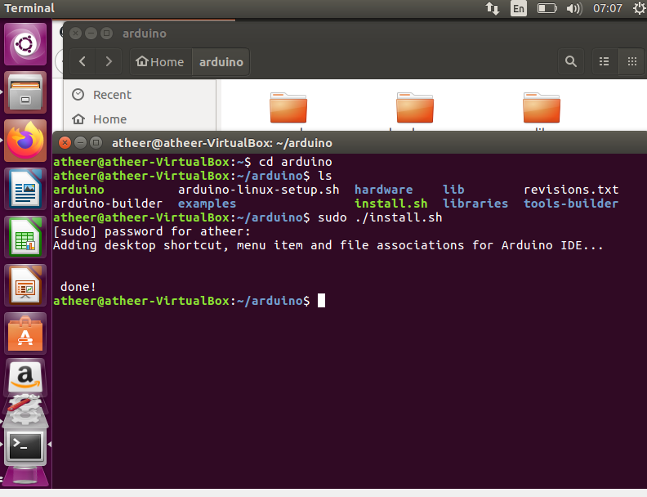647x497 pixels.
Task: Click the 'cd arduino' command text
Action: [x=296, y=162]
